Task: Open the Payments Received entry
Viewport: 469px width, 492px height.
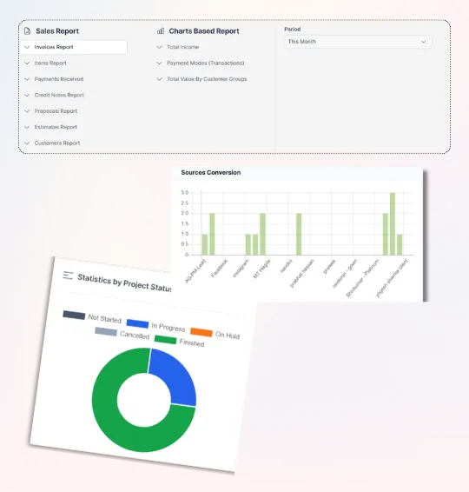Action: tap(59, 79)
